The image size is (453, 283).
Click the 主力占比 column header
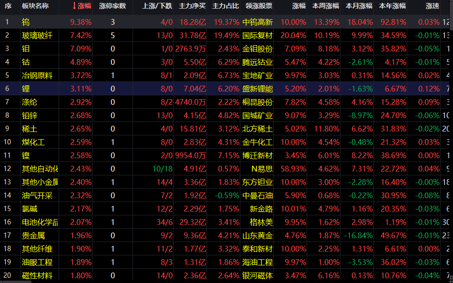point(226,6)
